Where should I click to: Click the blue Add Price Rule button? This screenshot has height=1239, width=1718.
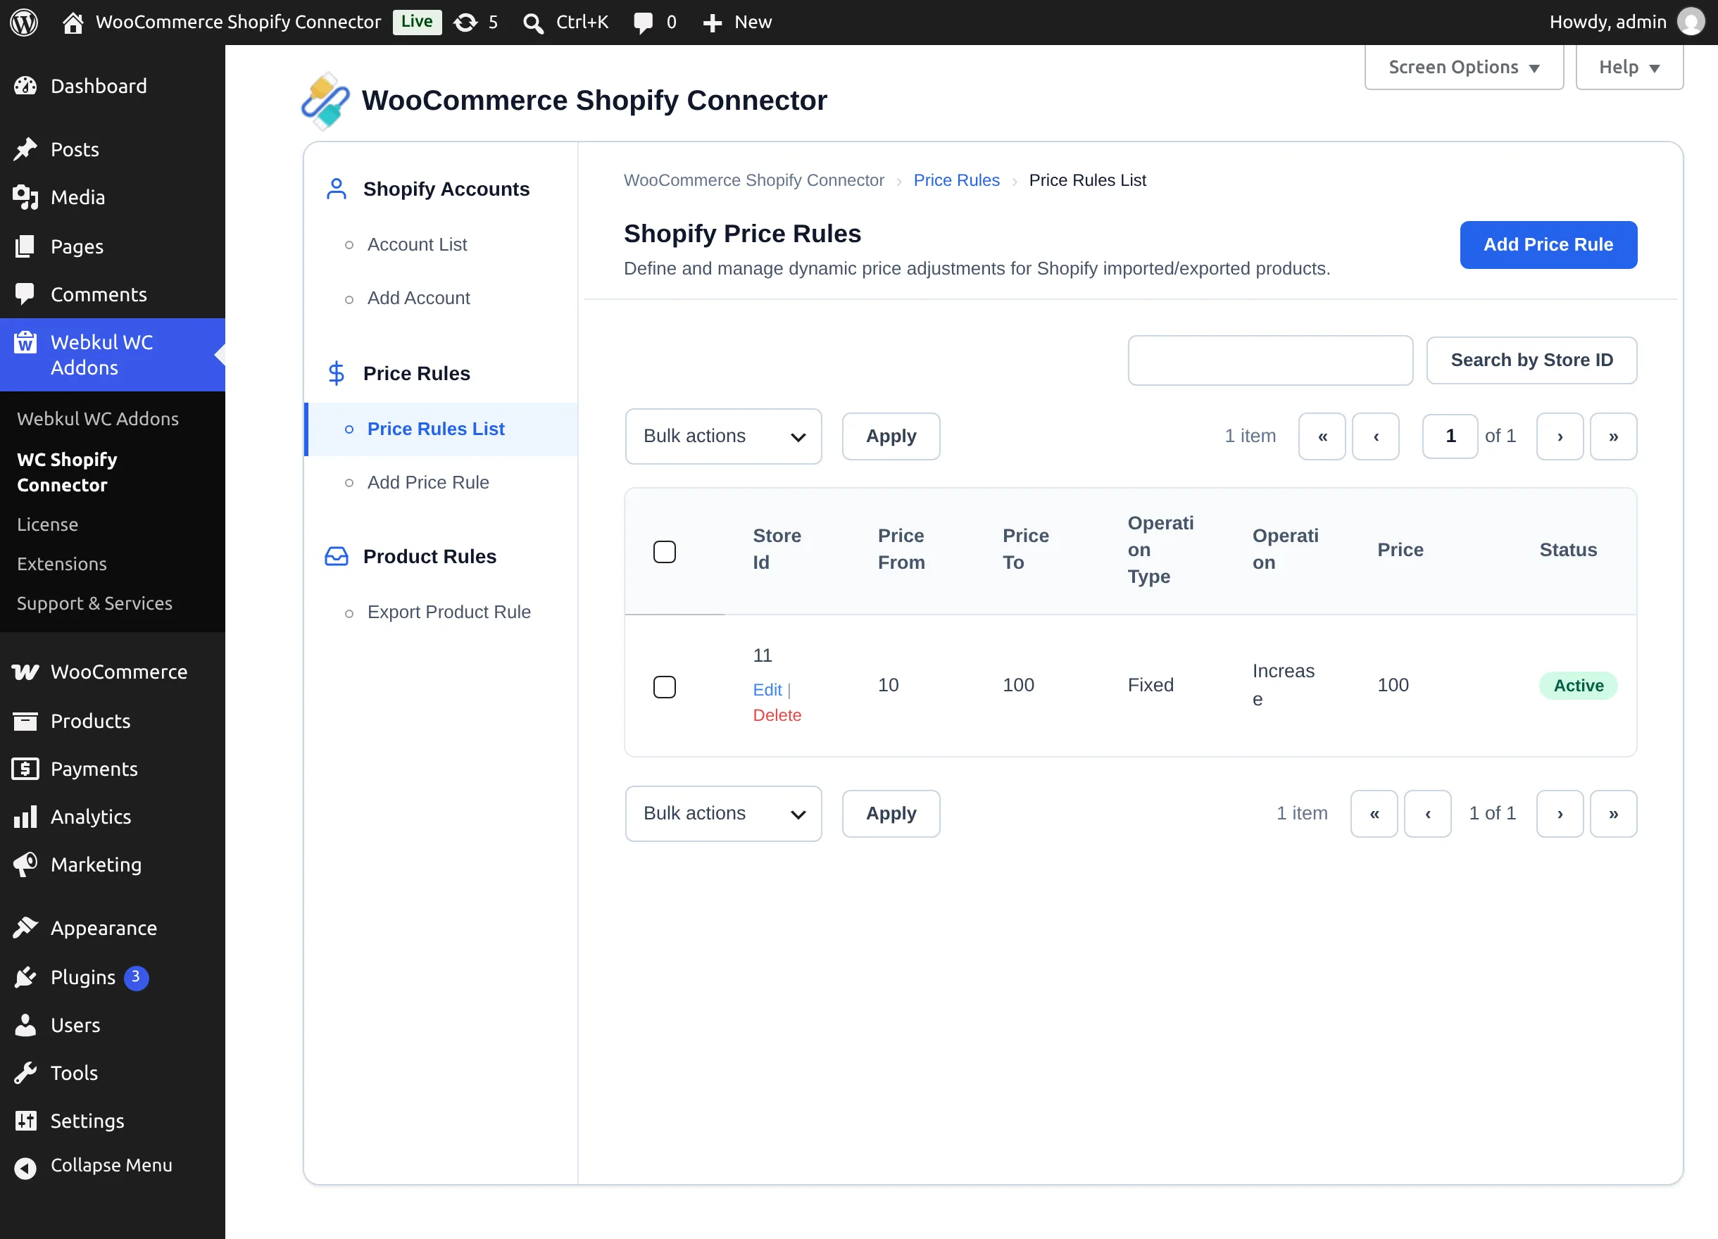[x=1548, y=244]
